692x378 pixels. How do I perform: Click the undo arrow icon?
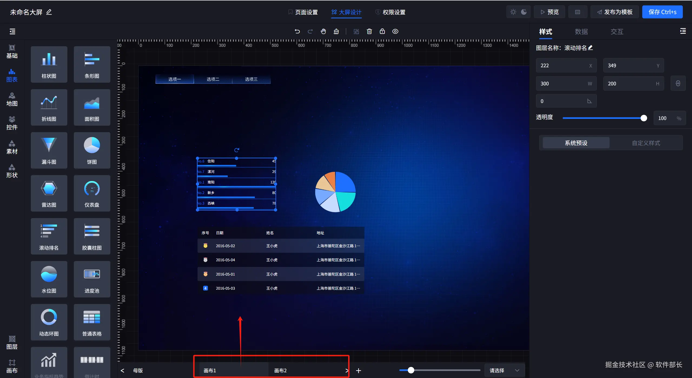point(297,31)
